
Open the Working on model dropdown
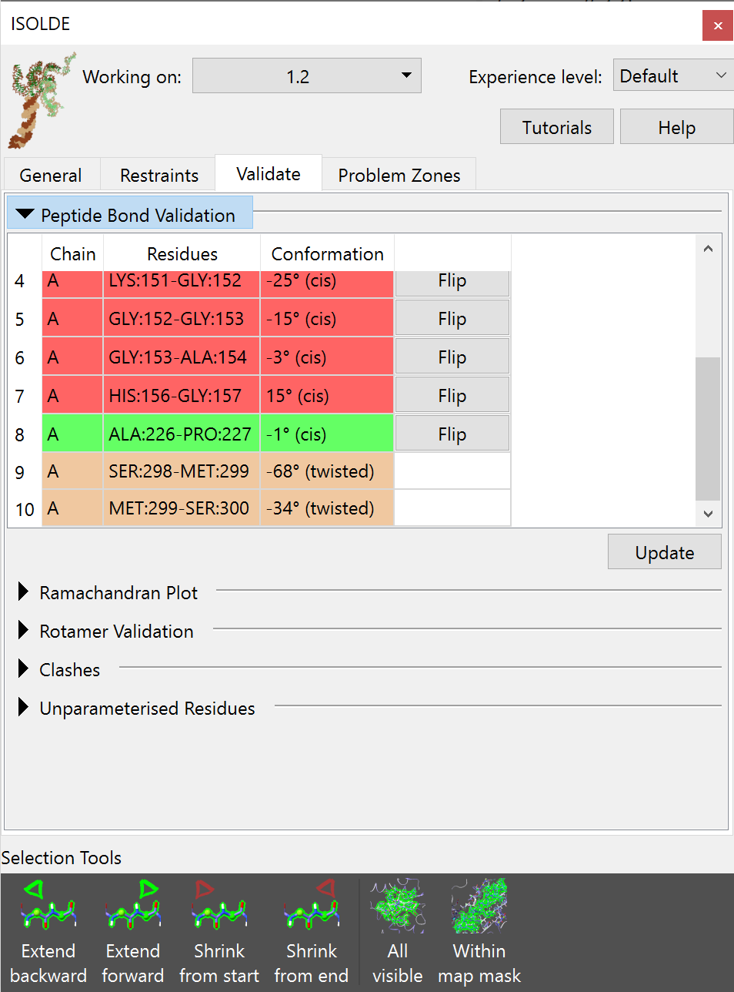[x=306, y=76]
